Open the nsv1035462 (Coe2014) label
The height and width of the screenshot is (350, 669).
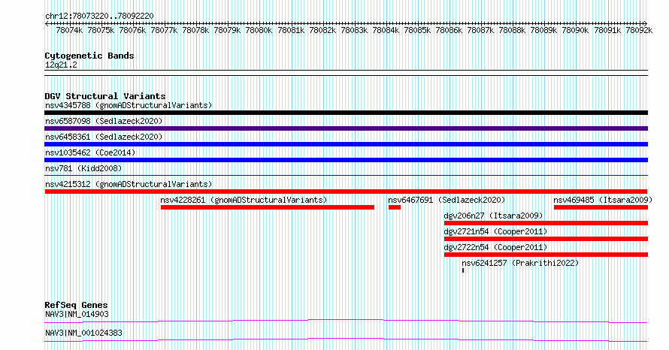click(x=90, y=152)
